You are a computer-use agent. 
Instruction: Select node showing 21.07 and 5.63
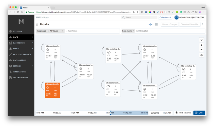[x=150, y=52]
